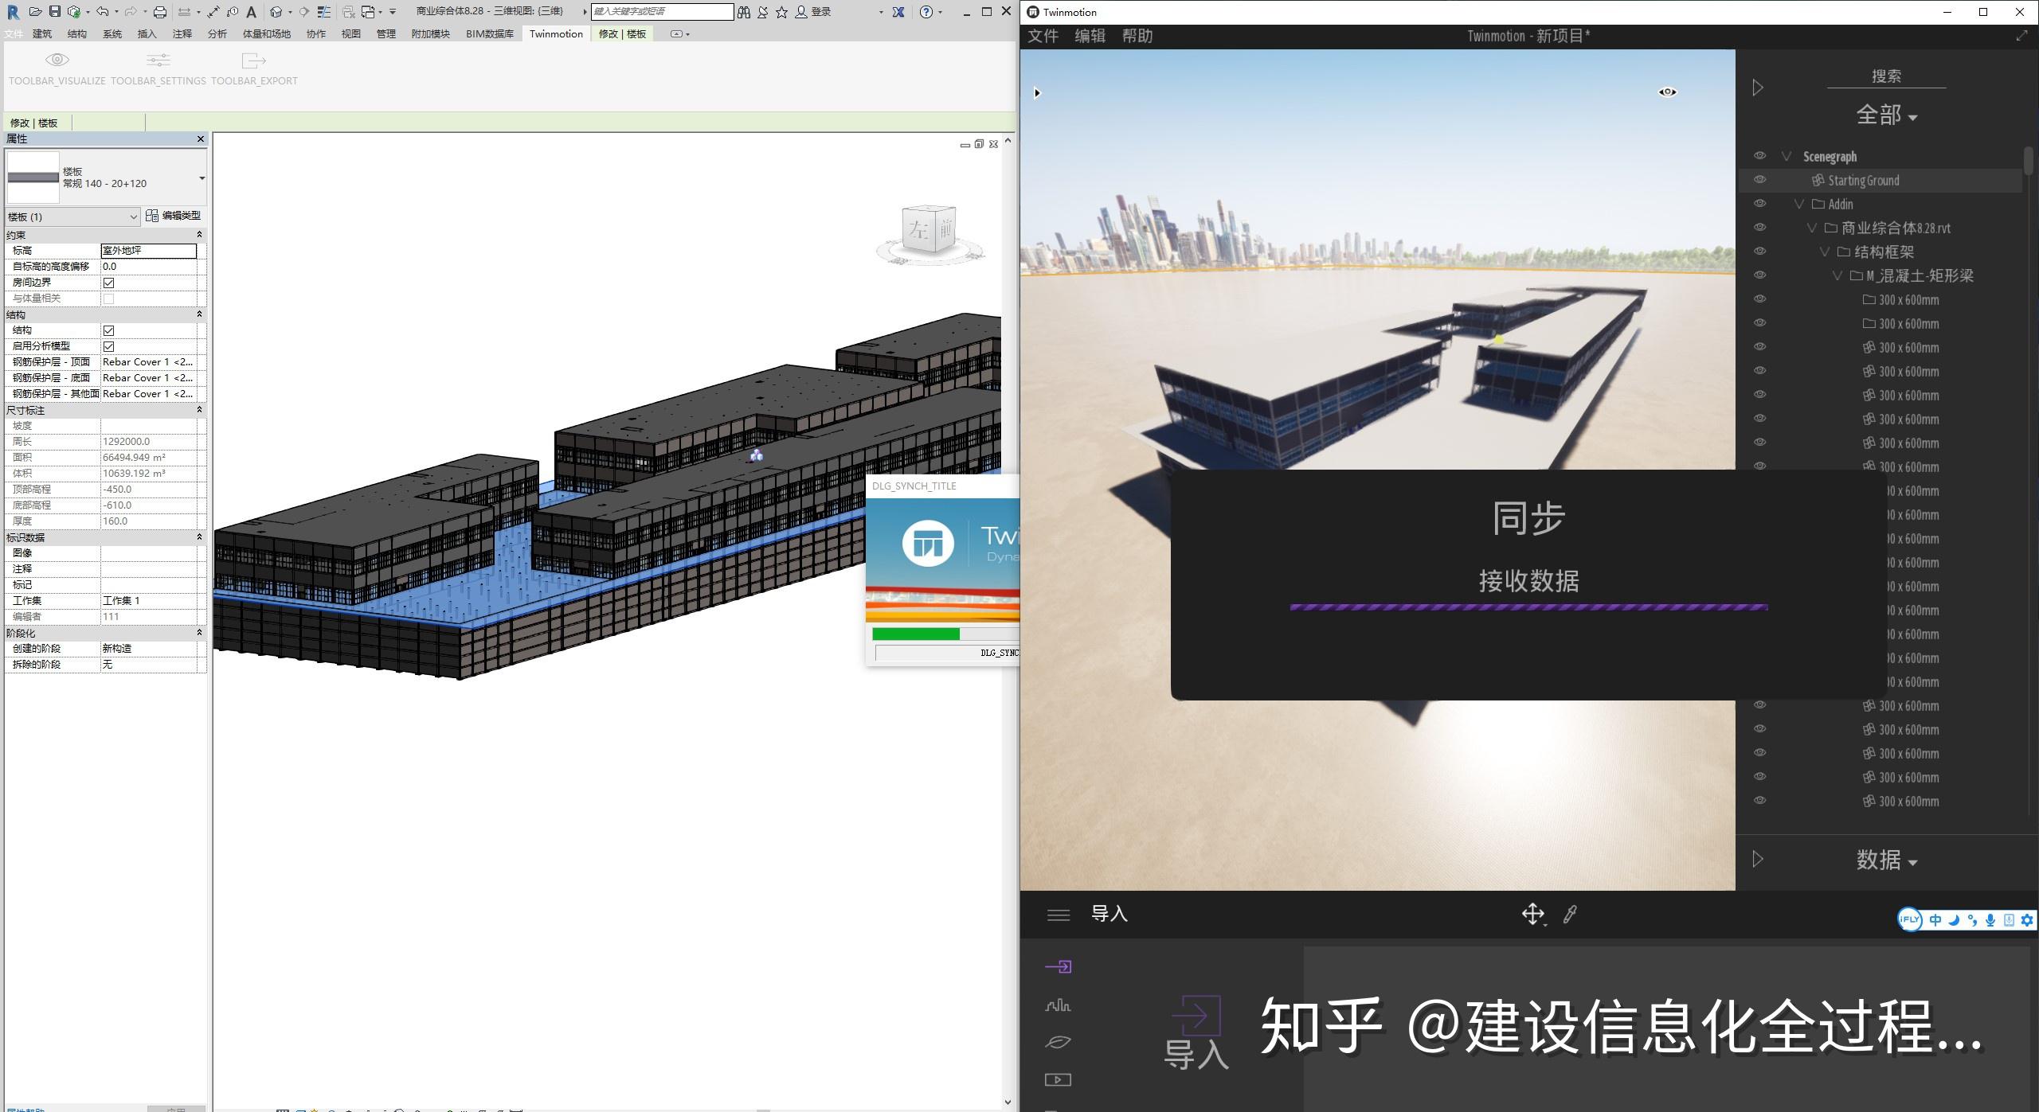This screenshot has height=1112, width=2039.
Task: Open the Twinmotion Media sidebar icon
Action: (x=1058, y=1079)
